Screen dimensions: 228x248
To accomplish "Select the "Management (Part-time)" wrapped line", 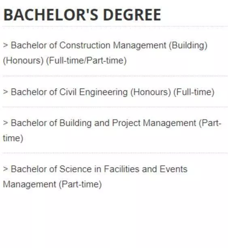I will coord(52,184).
